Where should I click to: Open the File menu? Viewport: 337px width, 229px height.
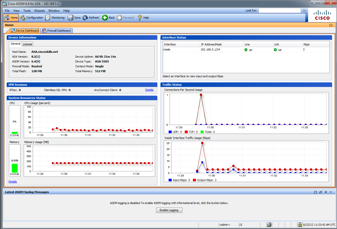coord(7,11)
